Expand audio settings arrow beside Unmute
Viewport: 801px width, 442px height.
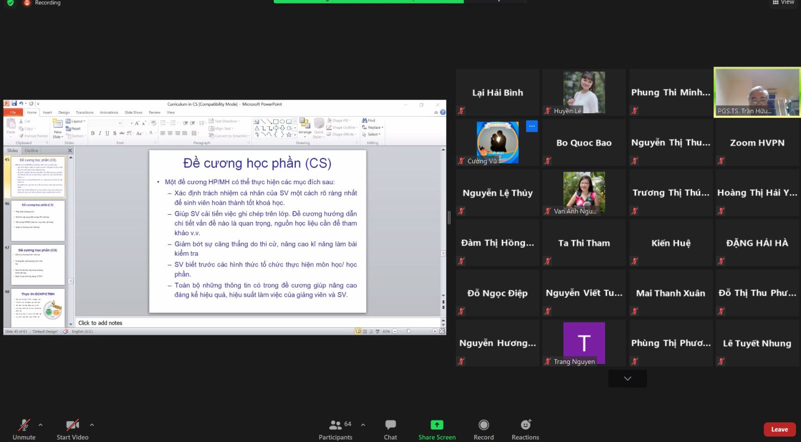click(x=41, y=424)
